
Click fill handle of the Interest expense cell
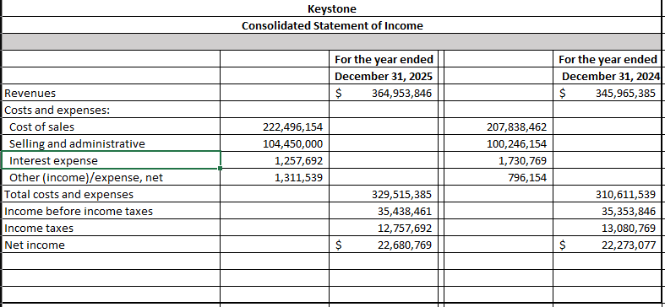coord(220,168)
